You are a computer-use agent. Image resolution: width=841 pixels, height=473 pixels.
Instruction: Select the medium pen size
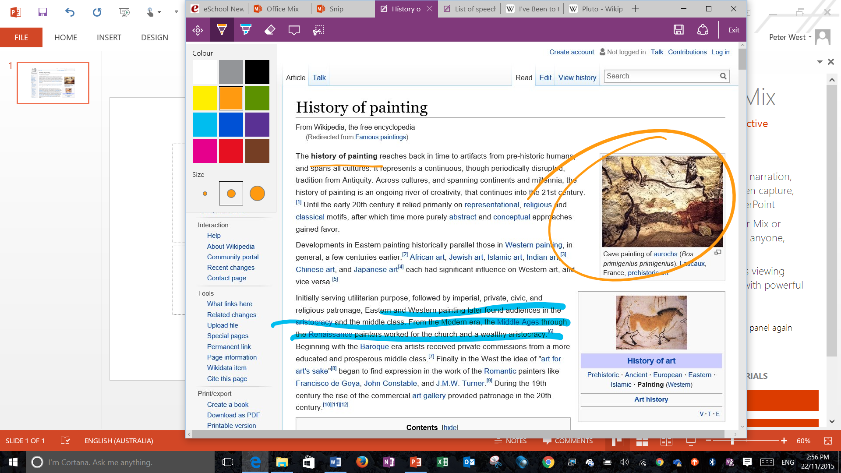coord(231,194)
